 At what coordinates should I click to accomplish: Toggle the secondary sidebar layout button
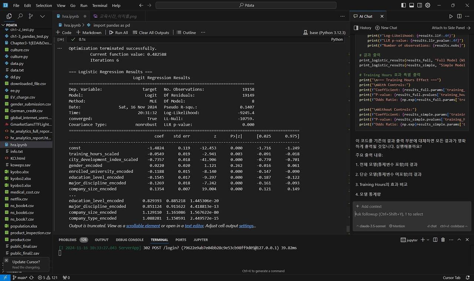click(x=420, y=6)
